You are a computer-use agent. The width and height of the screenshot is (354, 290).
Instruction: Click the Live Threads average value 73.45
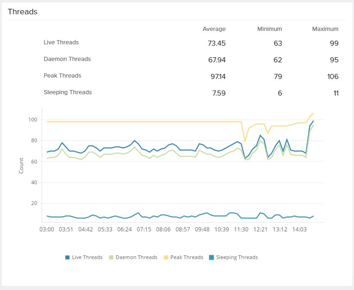point(217,43)
